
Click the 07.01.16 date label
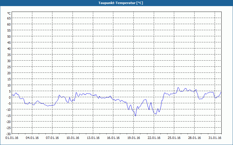pos(52,138)
